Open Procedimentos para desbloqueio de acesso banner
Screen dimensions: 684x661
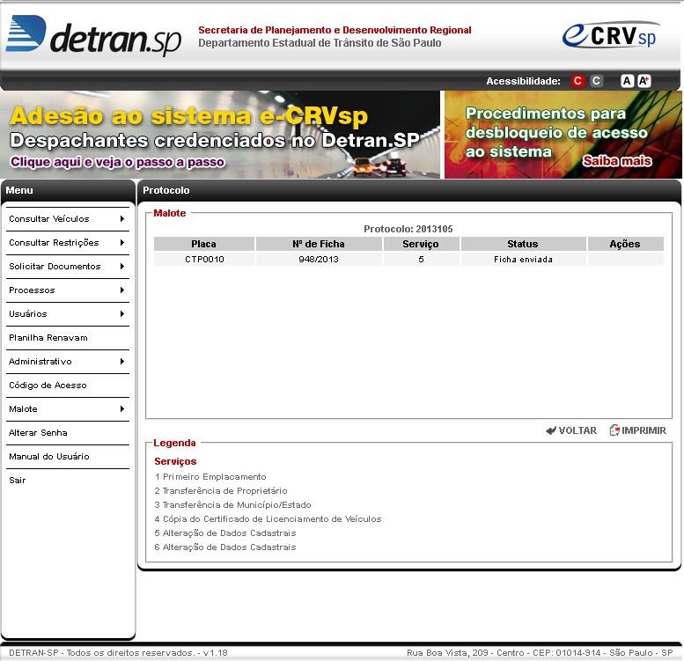coord(563,135)
